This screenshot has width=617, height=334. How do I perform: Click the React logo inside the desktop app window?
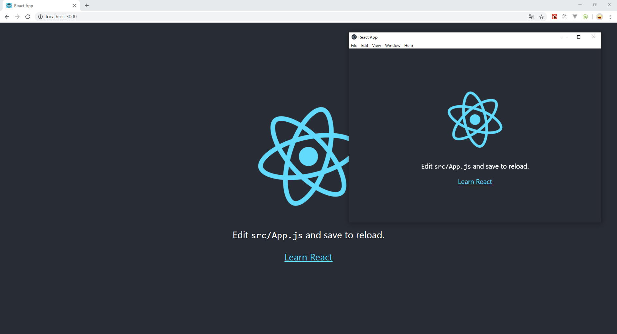click(x=475, y=119)
